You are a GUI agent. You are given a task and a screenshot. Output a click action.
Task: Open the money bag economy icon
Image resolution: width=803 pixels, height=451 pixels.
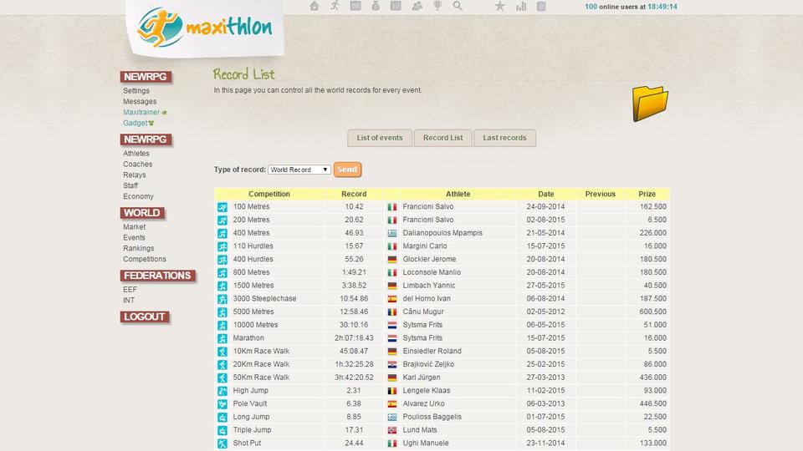pos(376,6)
